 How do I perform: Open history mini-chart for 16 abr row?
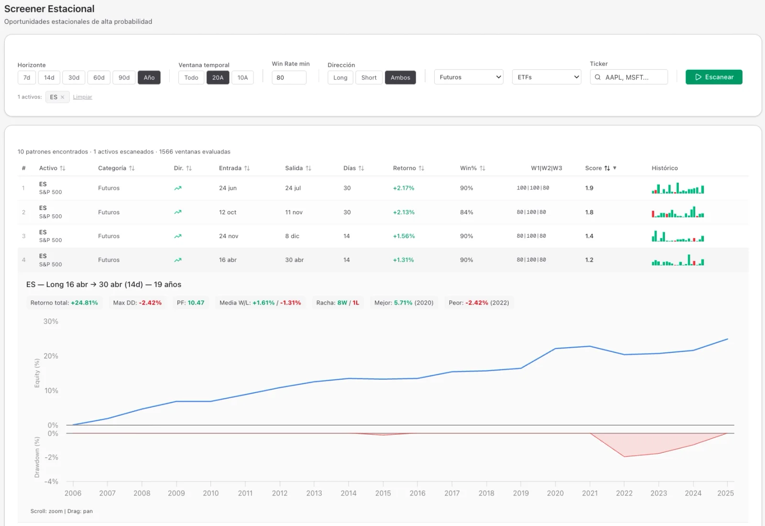pyautogui.click(x=678, y=260)
